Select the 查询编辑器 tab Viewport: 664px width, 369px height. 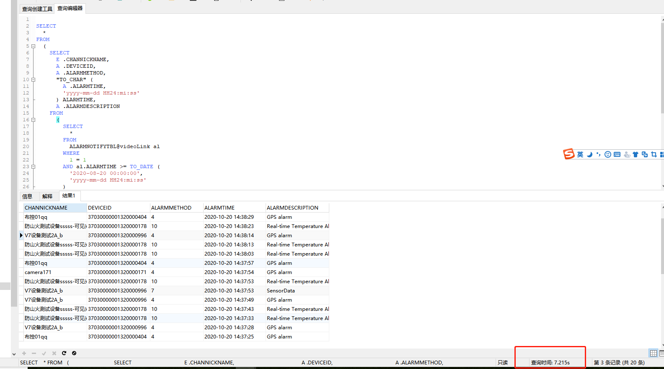pyautogui.click(x=70, y=8)
